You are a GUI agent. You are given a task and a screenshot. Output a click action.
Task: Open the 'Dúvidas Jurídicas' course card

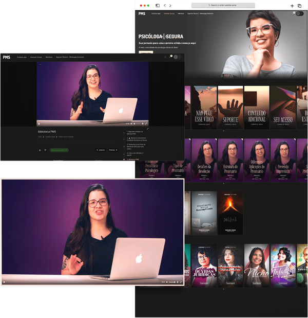point(204,266)
